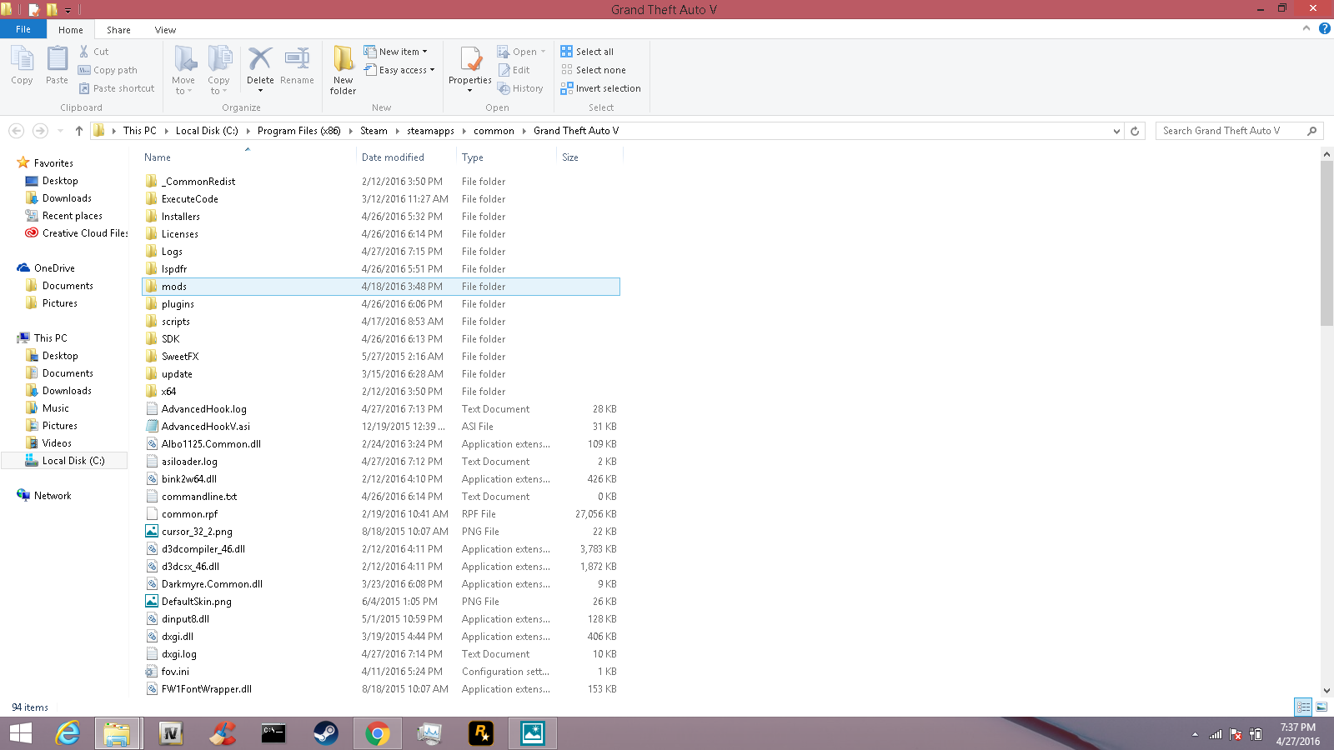Click the Up one level arrow

[x=79, y=131]
